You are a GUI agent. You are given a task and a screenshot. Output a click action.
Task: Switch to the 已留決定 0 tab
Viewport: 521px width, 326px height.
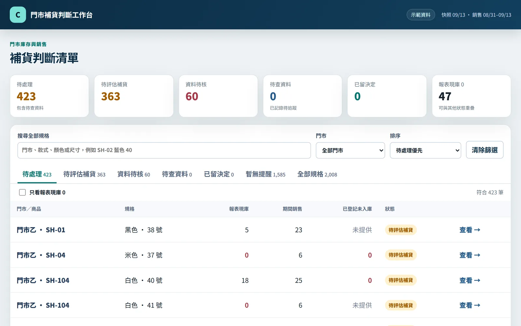pyautogui.click(x=219, y=174)
